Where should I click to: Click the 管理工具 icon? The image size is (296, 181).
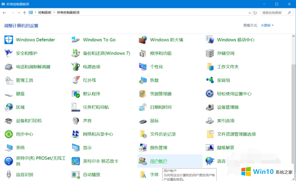(8, 80)
